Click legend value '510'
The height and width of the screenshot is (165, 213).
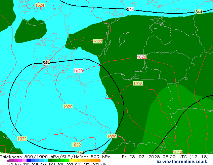coord(35,164)
